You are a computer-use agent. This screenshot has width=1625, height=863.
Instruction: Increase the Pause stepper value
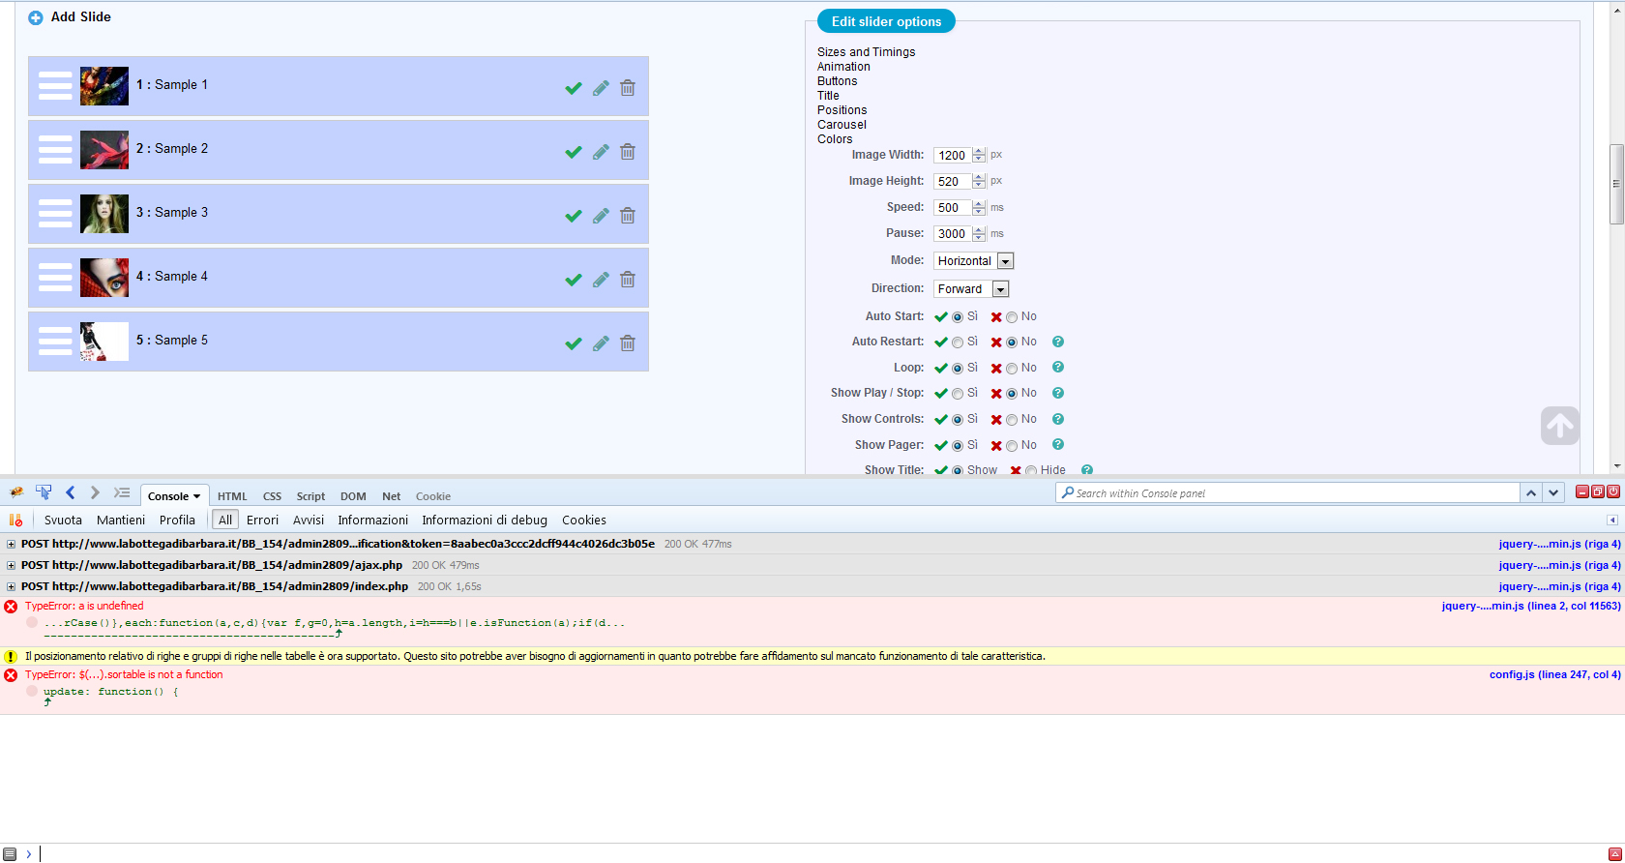pos(979,229)
